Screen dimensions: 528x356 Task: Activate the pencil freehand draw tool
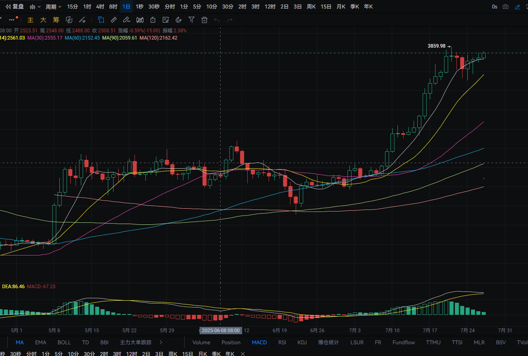126,20
